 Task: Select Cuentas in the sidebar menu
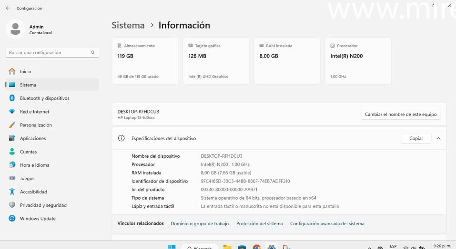(x=28, y=152)
